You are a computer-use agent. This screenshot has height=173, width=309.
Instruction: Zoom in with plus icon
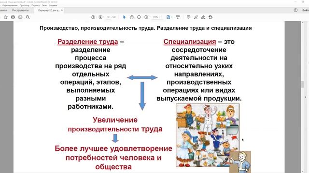(146, 17)
